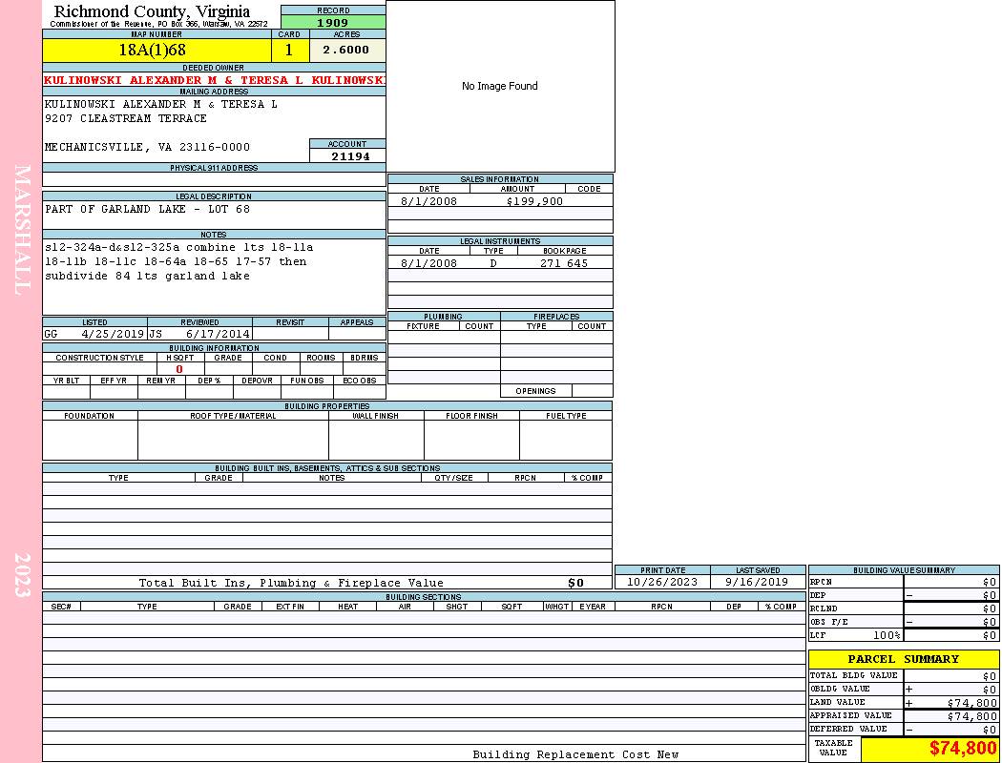Select the account number 21194 field
Screen dimensions: 1002x763
pyautogui.click(x=349, y=156)
